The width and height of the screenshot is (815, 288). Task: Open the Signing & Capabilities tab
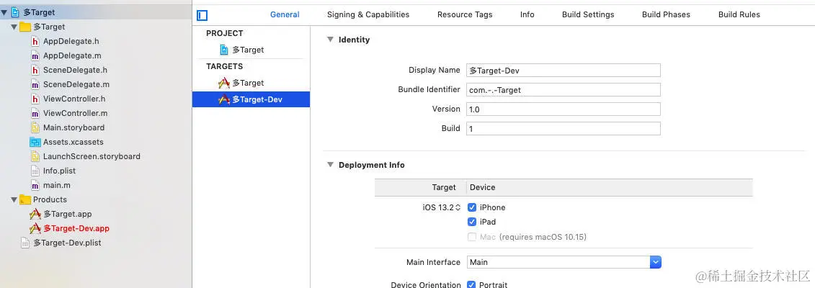coord(368,14)
